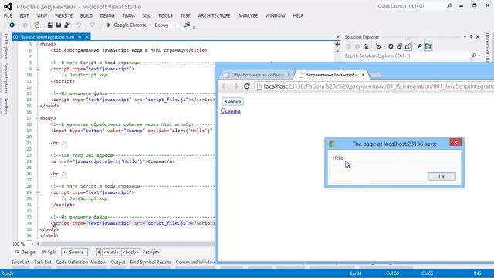
Task: Open the Code Definition Window tab
Action: pyautogui.click(x=81, y=263)
